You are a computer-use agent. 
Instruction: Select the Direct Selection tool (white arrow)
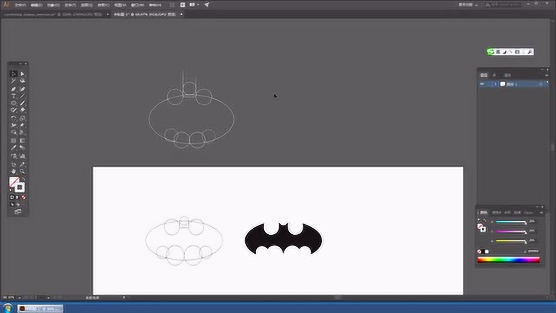click(x=22, y=74)
